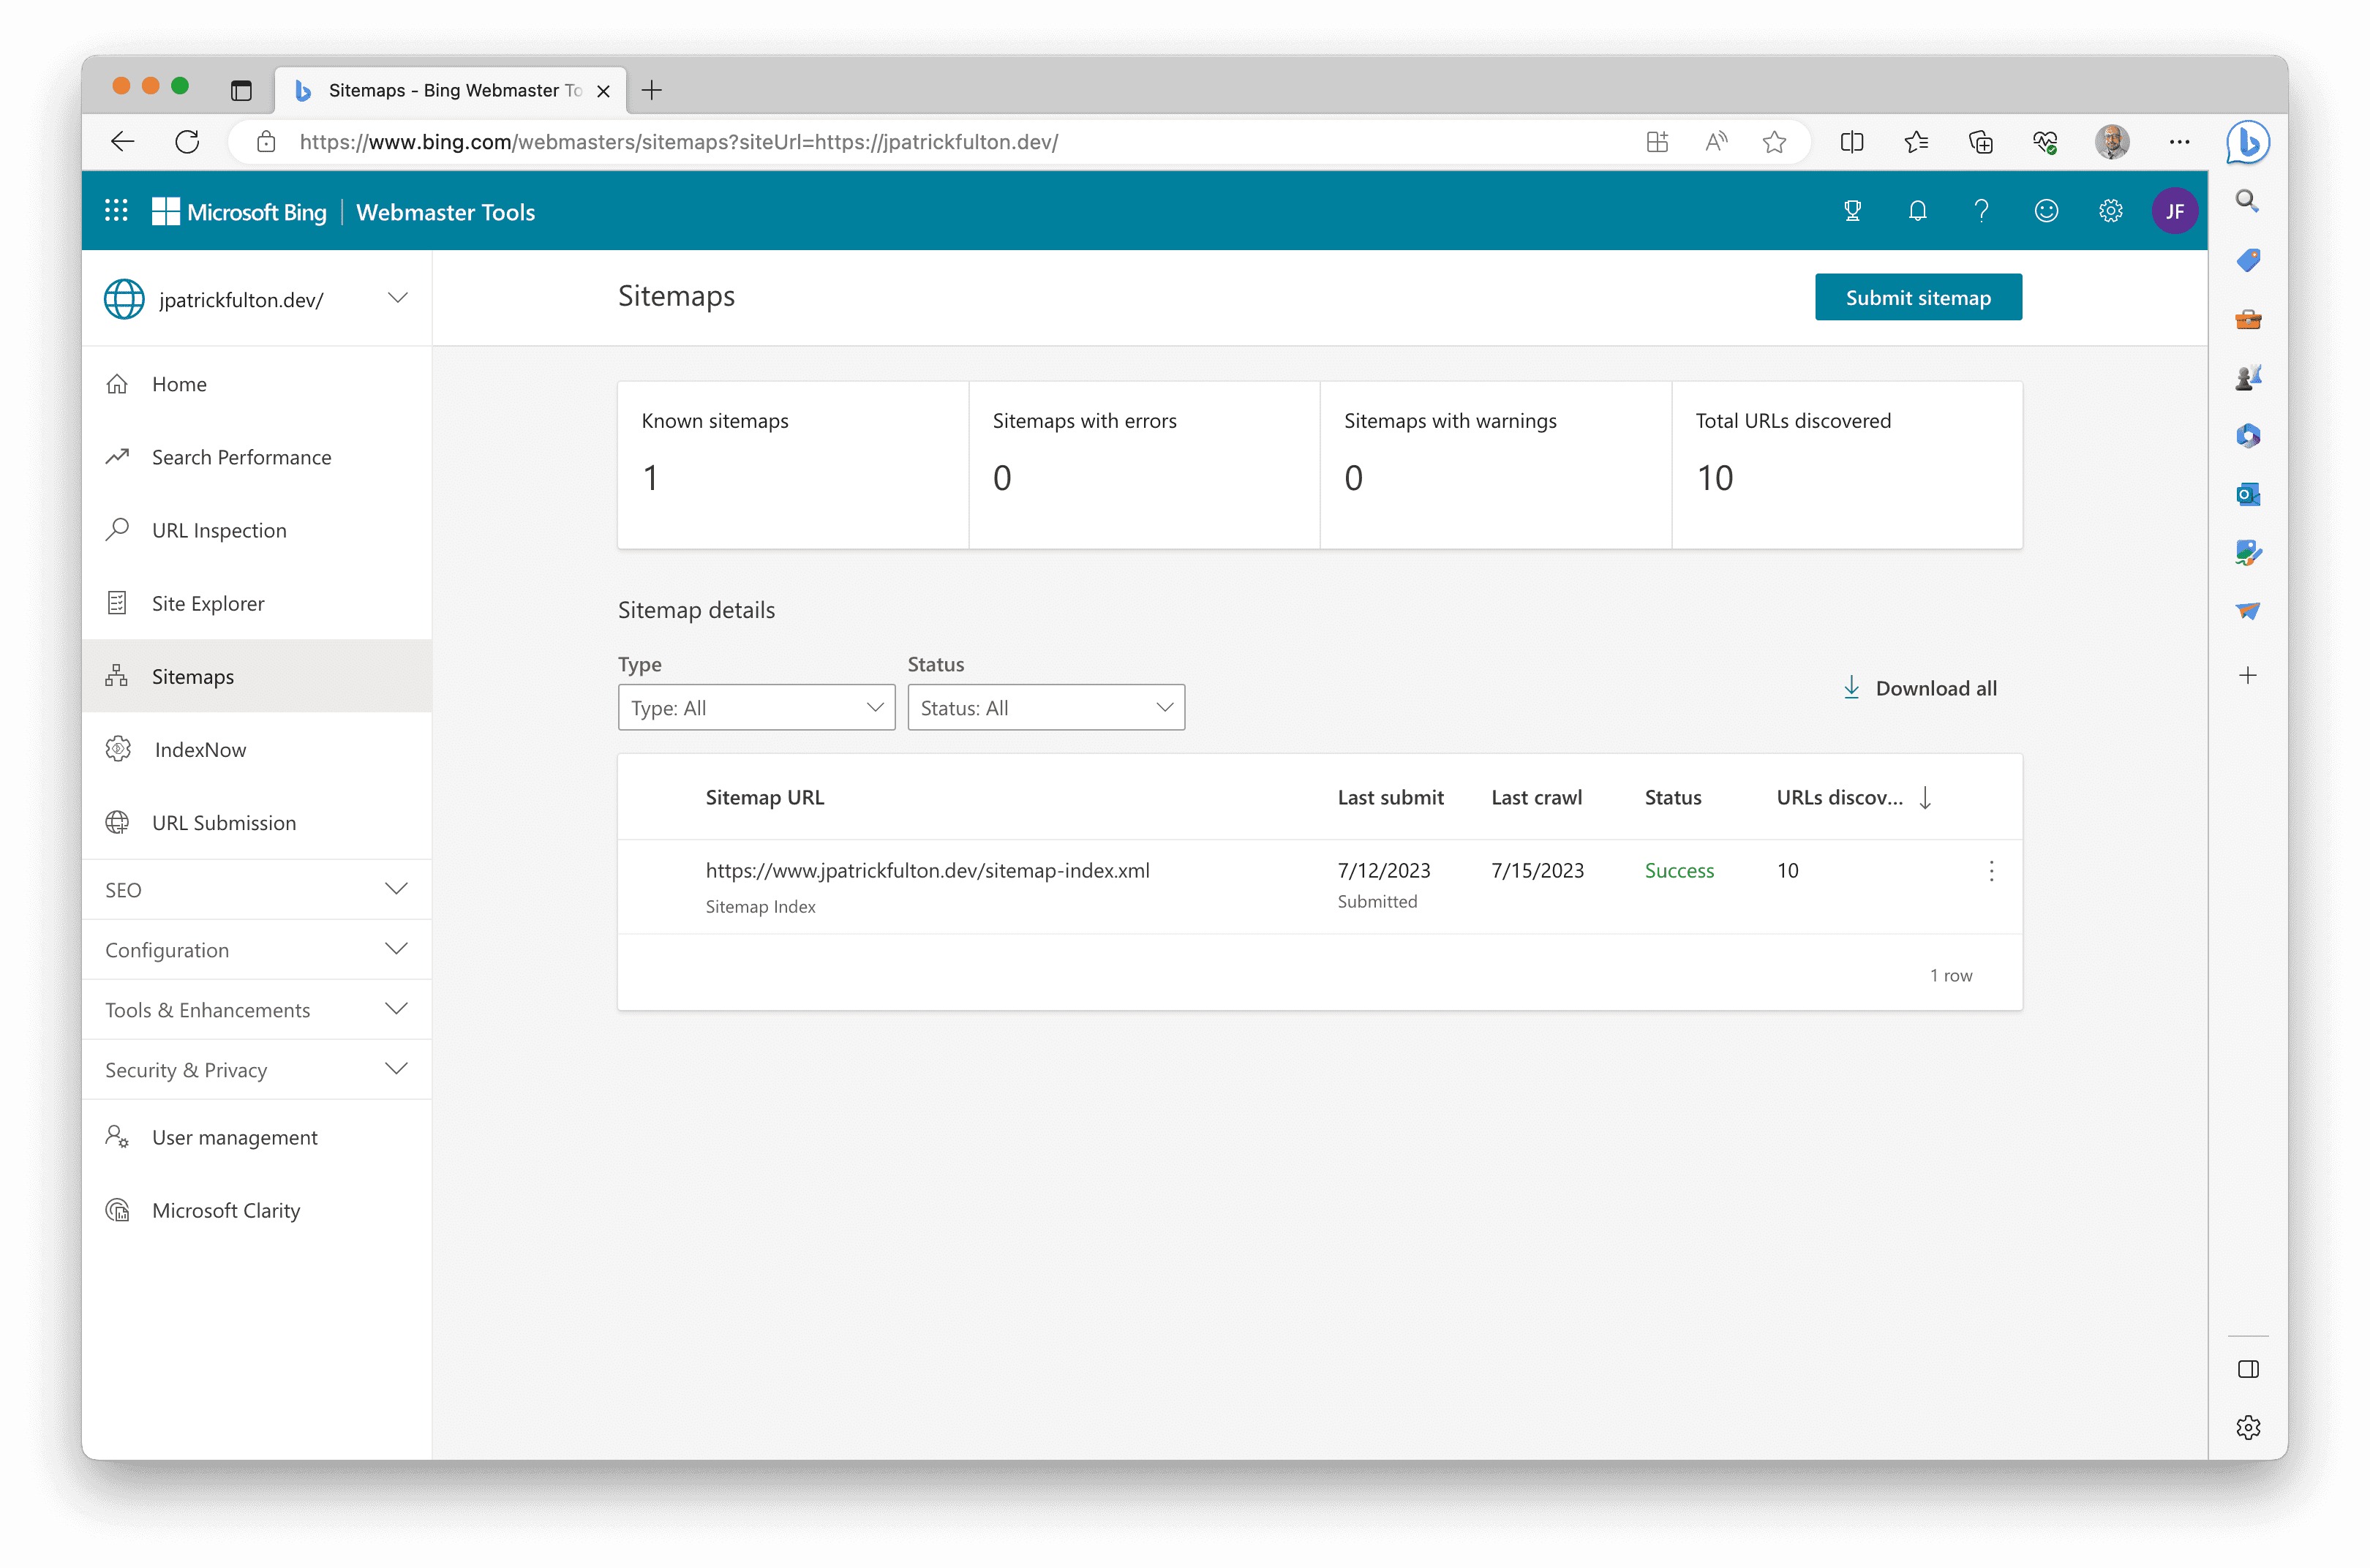The image size is (2370, 1568).
Task: Start Read aloud from address bar
Action: pyautogui.click(x=1716, y=142)
